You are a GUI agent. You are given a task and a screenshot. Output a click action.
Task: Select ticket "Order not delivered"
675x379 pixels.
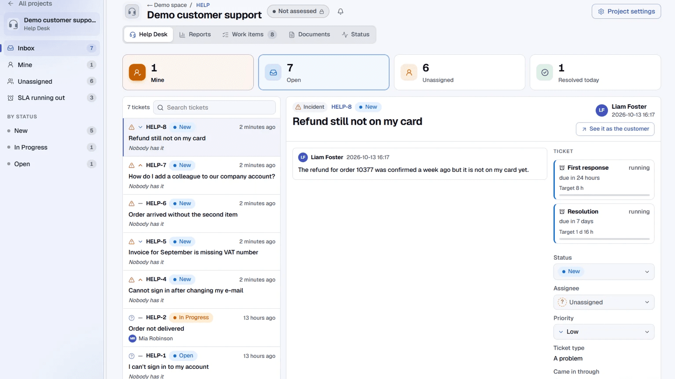pyautogui.click(x=202, y=328)
